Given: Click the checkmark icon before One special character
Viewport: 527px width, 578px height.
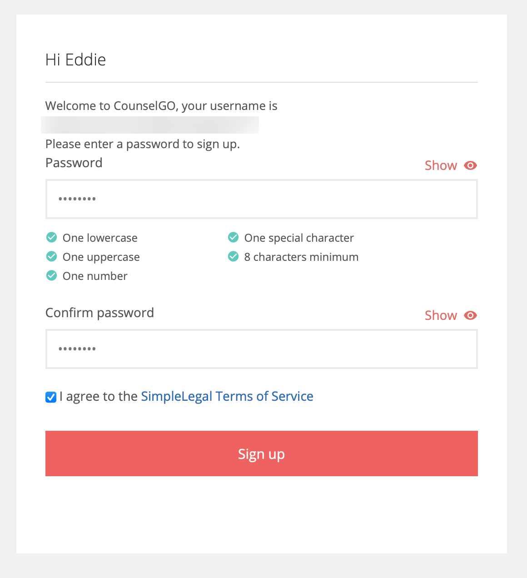Looking at the screenshot, I should [233, 237].
